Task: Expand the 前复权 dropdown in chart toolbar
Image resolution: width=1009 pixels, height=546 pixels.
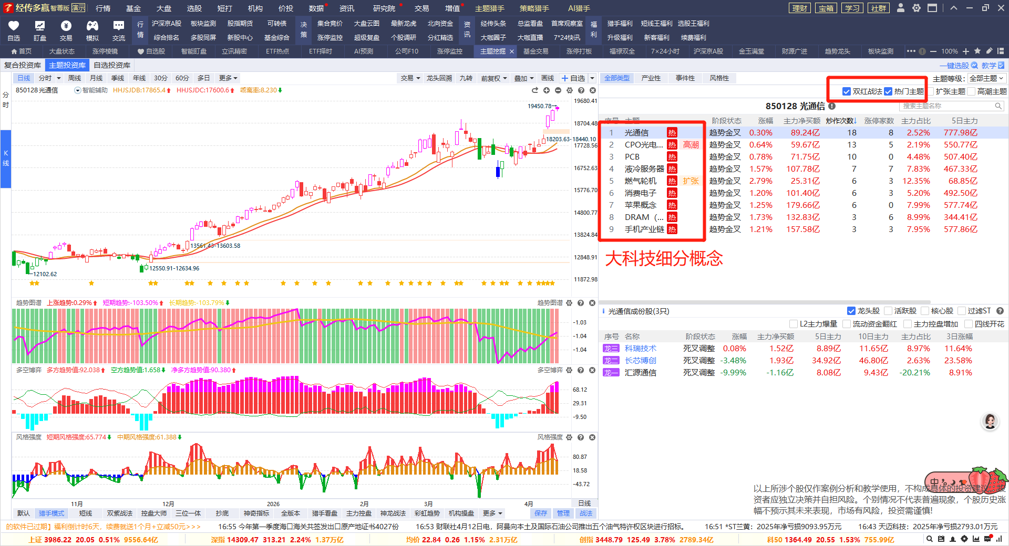Action: (493, 78)
